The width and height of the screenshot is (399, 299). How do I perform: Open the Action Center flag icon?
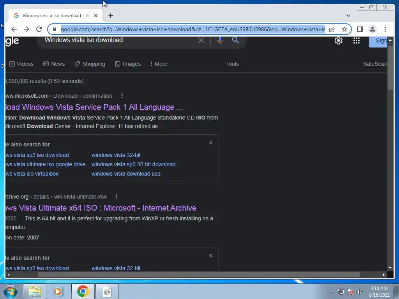(x=350, y=292)
